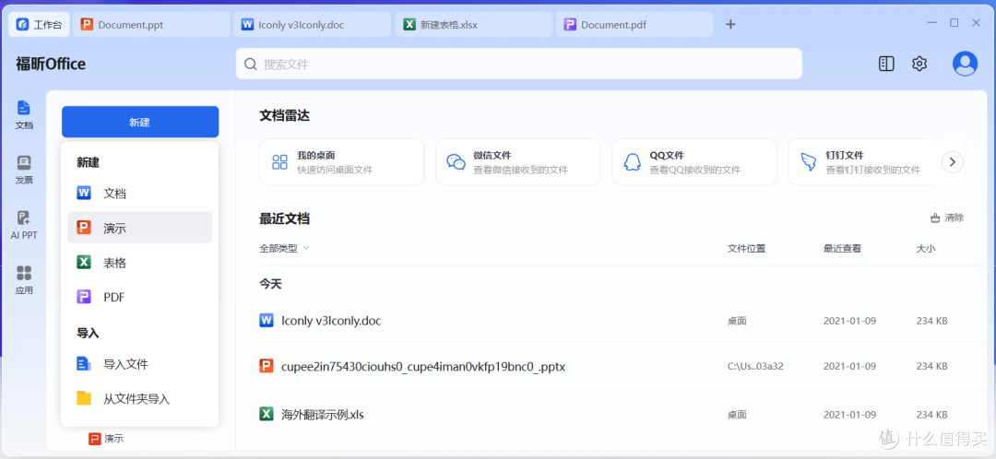
Task: Select 从文件夹导入 menu entry
Action: pos(140,399)
